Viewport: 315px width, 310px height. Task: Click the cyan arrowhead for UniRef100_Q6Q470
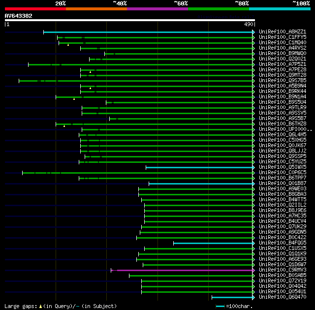(x=253, y=297)
